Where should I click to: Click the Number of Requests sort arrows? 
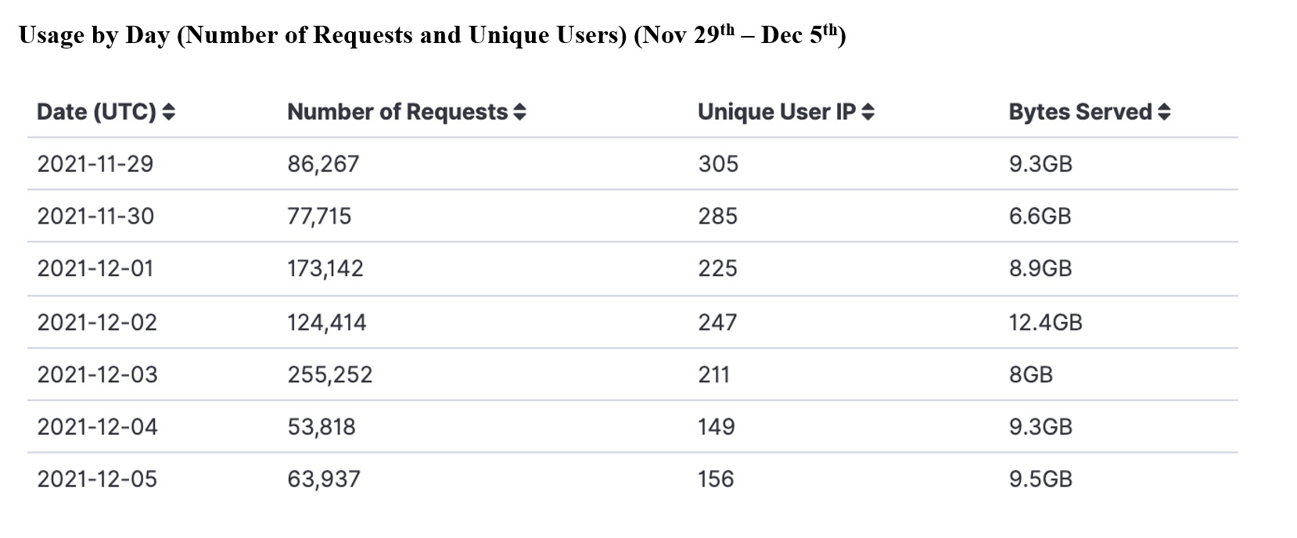[520, 112]
